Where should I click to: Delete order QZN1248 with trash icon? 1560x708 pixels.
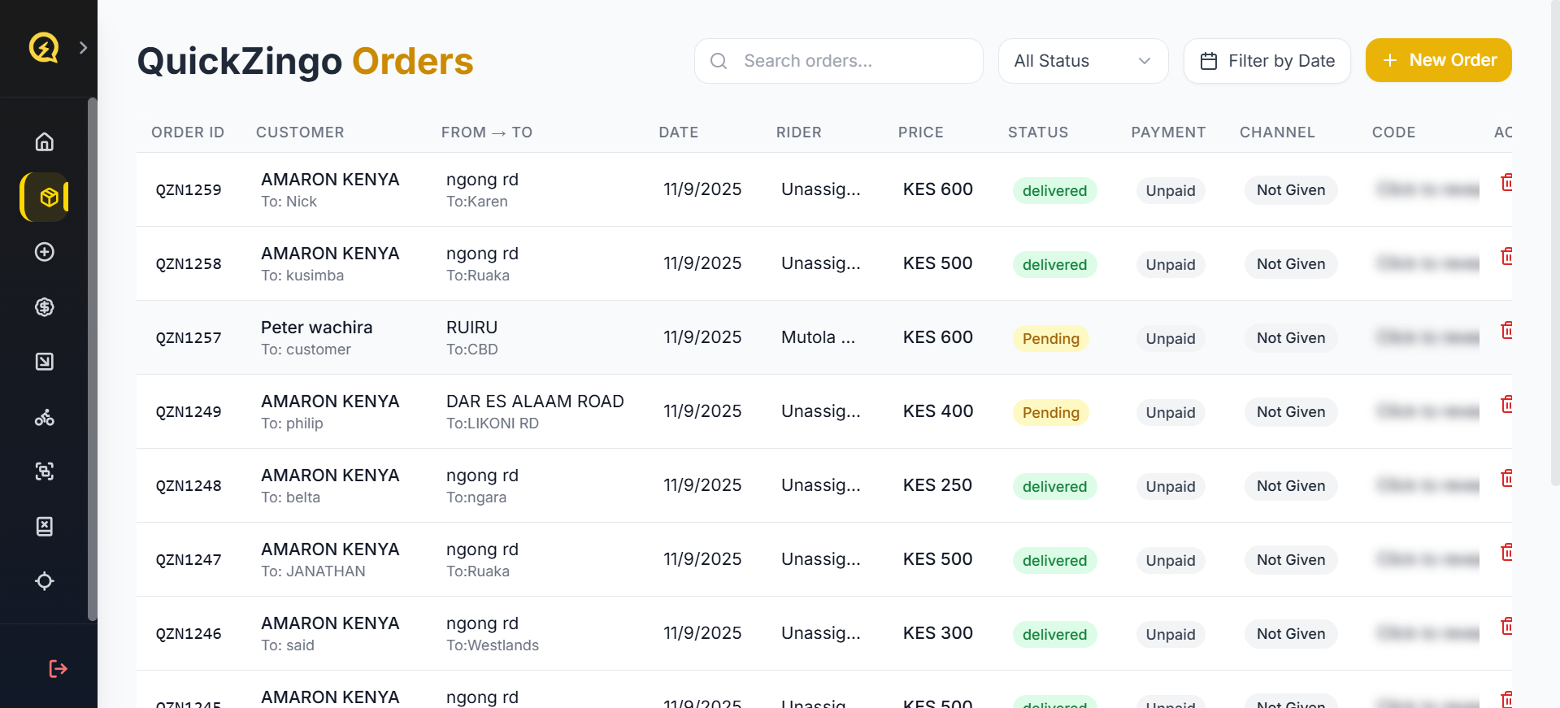pyautogui.click(x=1506, y=478)
